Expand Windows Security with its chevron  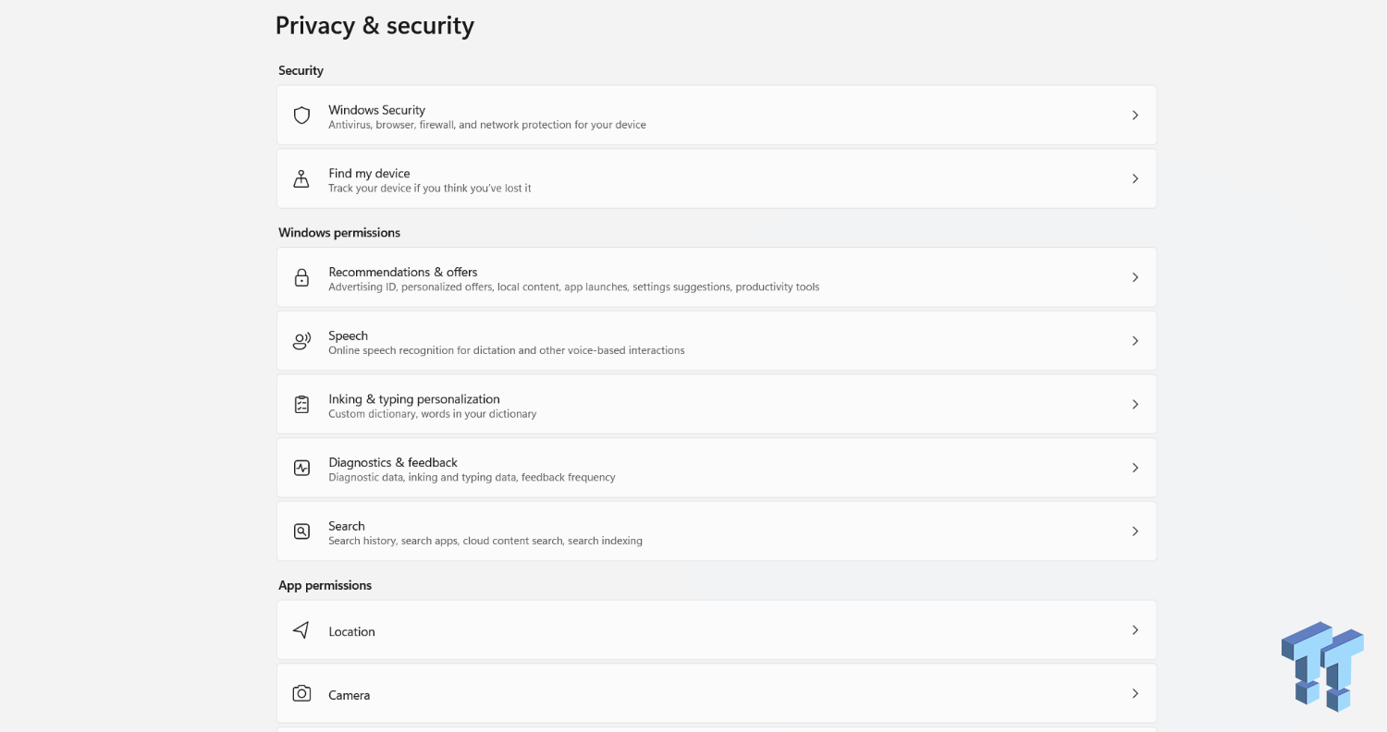point(1135,116)
